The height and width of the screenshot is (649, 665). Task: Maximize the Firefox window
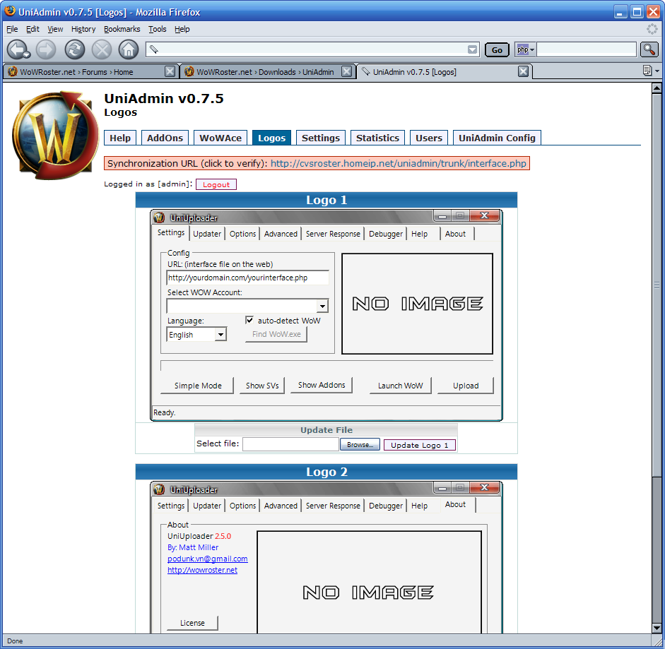click(x=637, y=12)
